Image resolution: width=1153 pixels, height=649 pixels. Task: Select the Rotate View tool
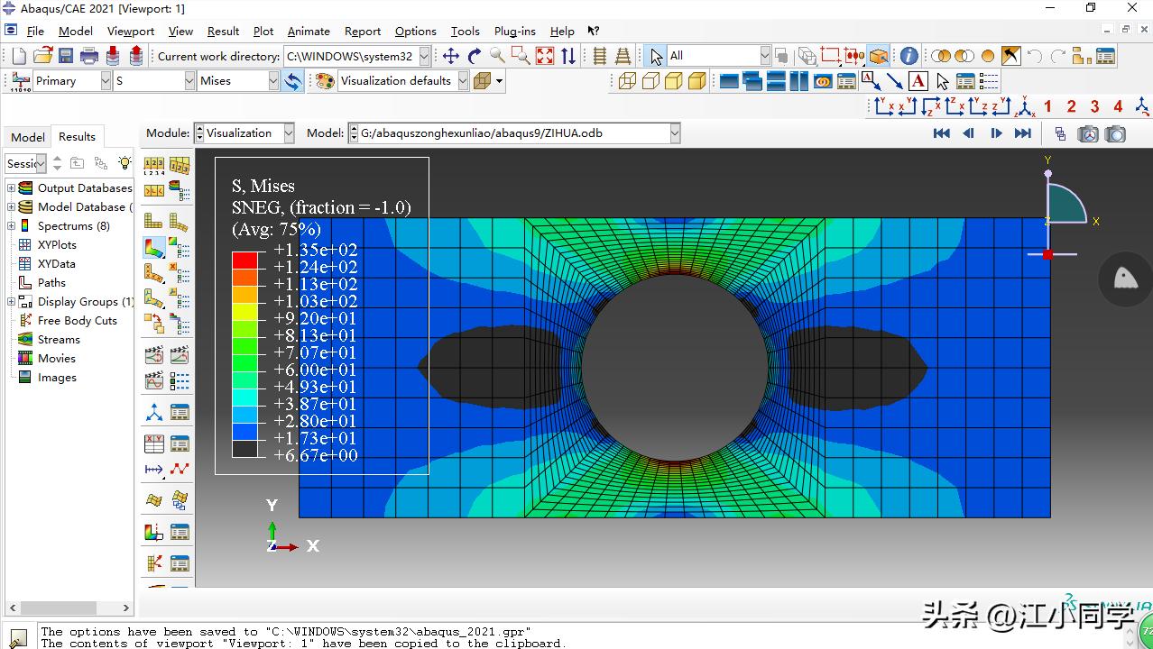point(475,56)
